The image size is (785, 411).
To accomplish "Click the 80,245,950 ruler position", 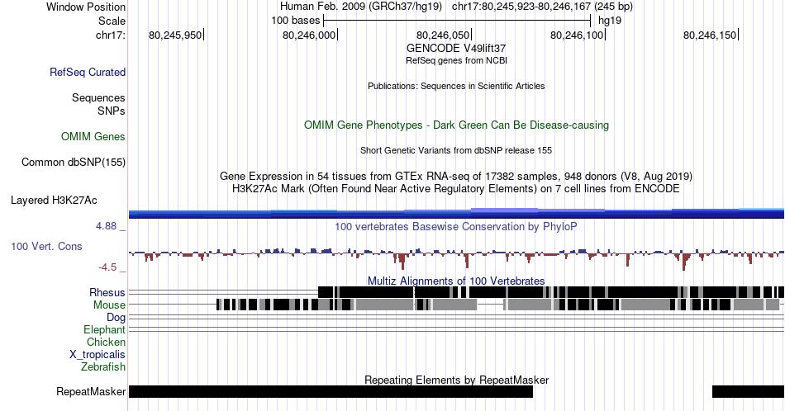I will point(175,35).
